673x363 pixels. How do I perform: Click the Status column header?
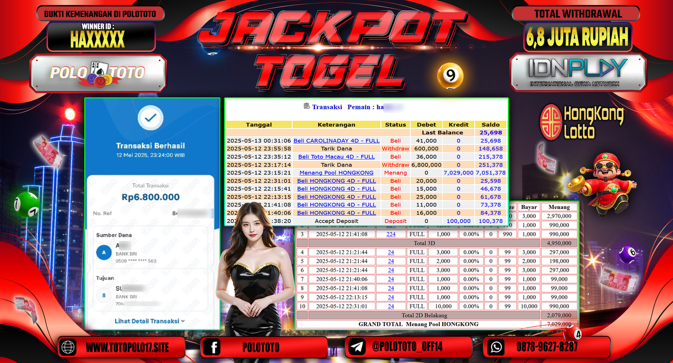(x=395, y=125)
